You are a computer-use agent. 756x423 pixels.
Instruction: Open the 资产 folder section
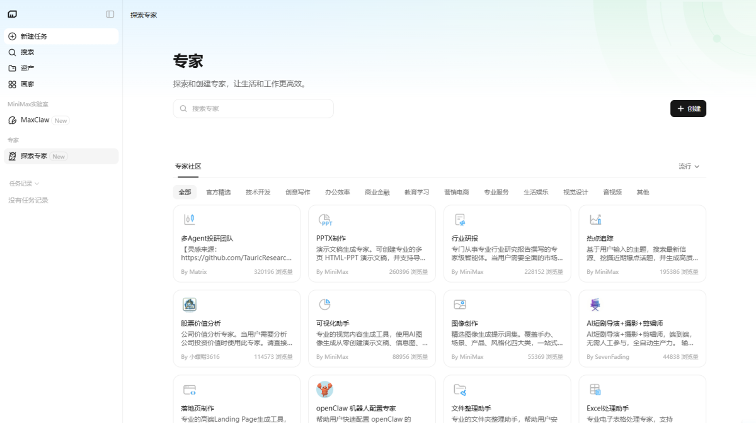(27, 68)
